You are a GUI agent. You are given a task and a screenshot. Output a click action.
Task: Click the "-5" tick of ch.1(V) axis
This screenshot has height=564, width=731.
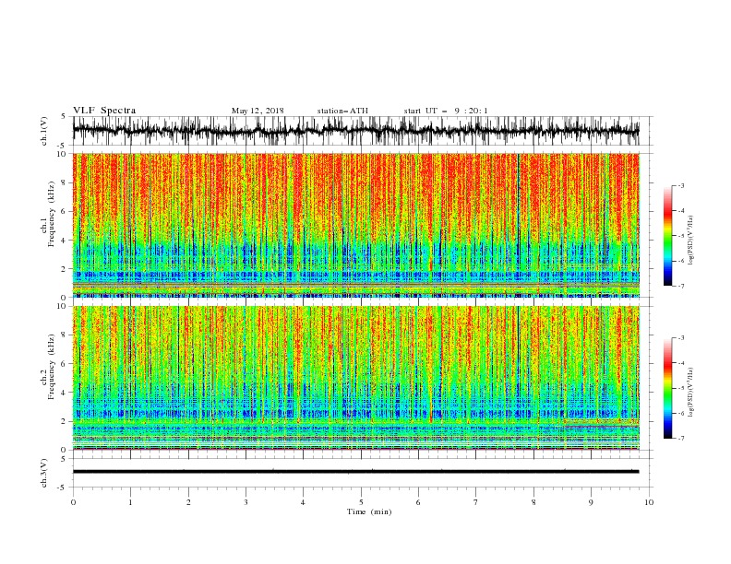click(63, 146)
